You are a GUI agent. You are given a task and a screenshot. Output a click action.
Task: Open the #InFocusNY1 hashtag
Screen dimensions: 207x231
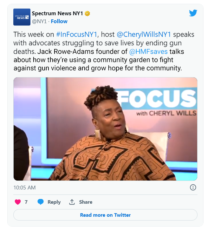coord(77,35)
